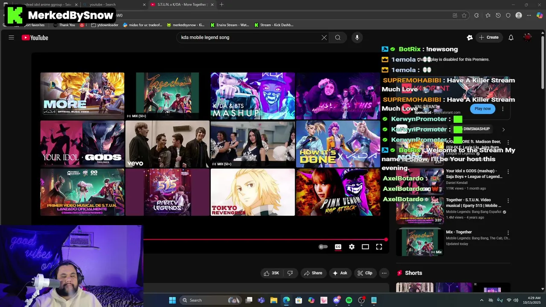Open the 'Party Legends 515' suggested video
The image size is (546, 307).
(x=167, y=192)
